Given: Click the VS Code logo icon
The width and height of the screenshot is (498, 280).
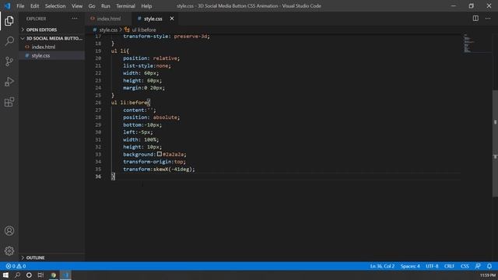Looking at the screenshot, I should coord(7,5).
